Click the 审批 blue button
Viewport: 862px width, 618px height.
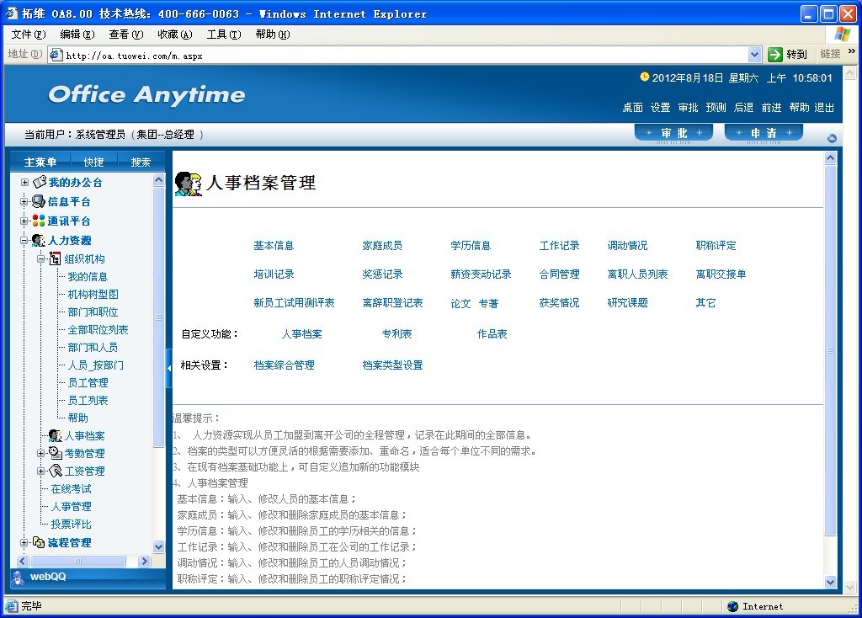673,133
